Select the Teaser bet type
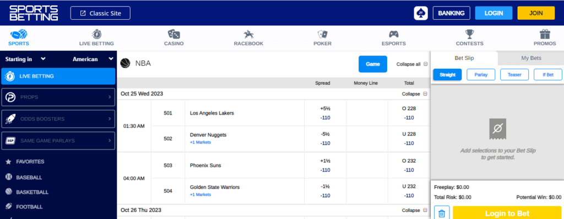 (514, 75)
